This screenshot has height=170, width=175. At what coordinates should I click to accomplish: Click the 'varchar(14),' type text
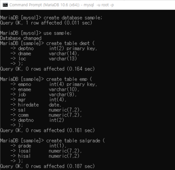64,53
